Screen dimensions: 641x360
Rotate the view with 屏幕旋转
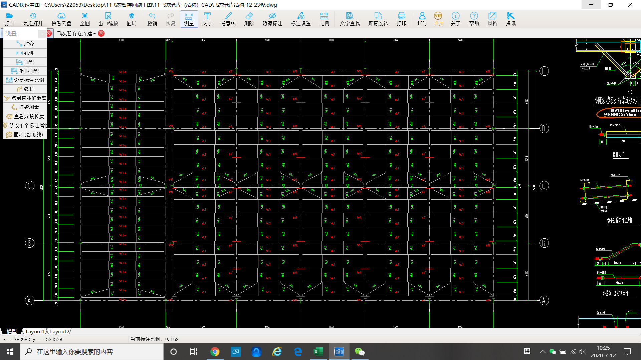pyautogui.click(x=378, y=19)
